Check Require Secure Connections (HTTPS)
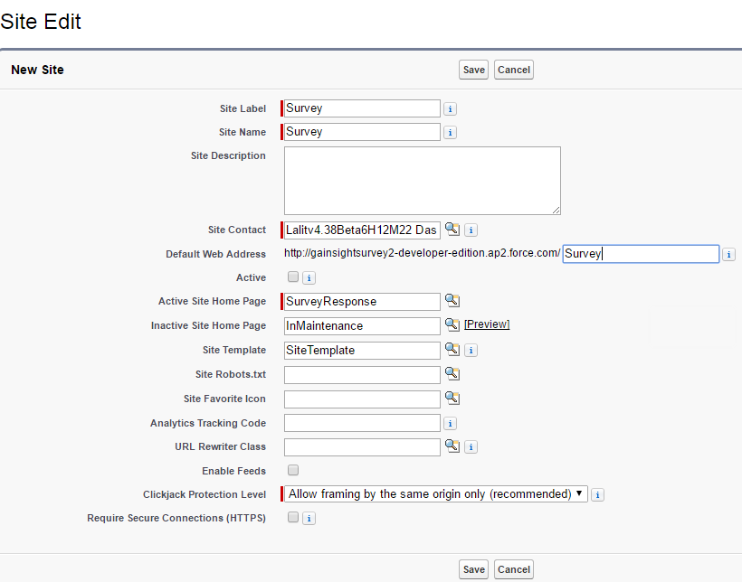The image size is (742, 582). 293,517
